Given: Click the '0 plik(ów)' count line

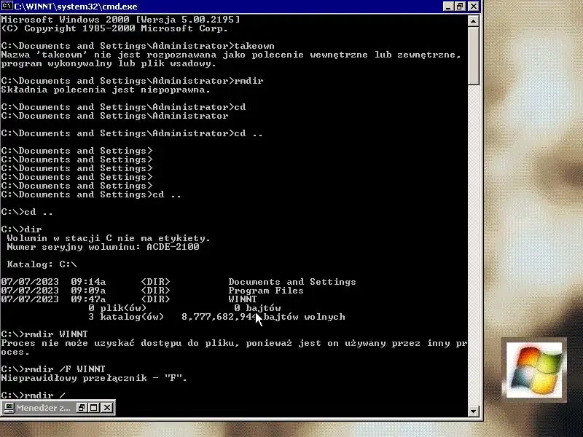Looking at the screenshot, I should [117, 308].
